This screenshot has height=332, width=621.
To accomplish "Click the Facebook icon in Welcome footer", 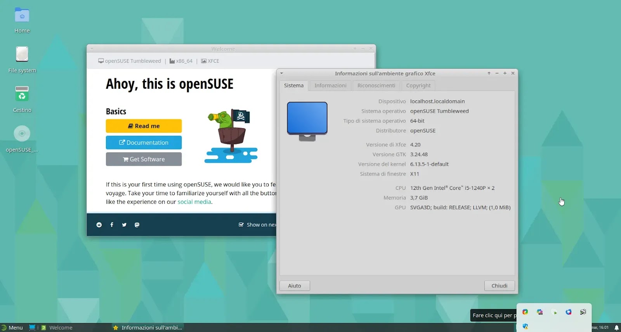I will (112, 225).
